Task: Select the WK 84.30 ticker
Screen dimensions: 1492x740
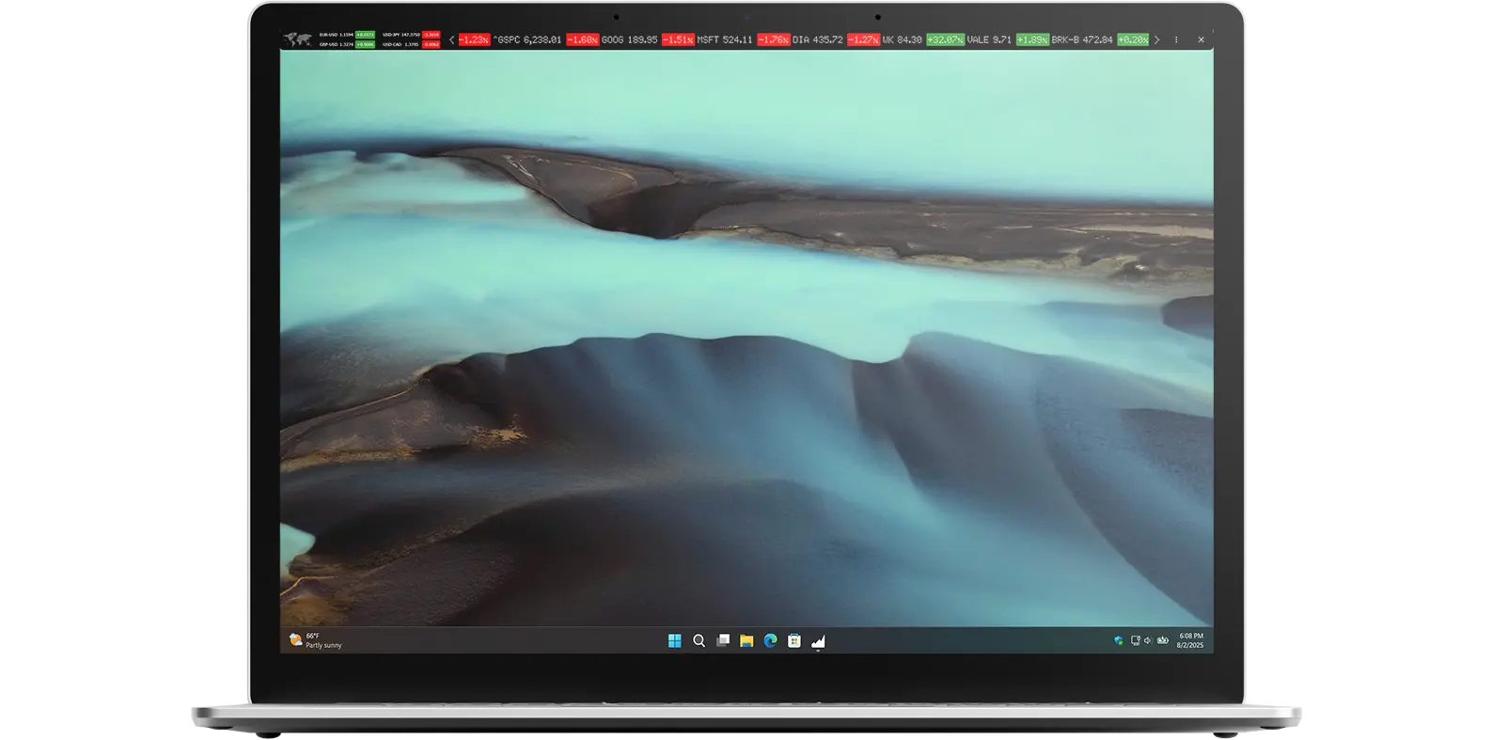Action: [902, 39]
